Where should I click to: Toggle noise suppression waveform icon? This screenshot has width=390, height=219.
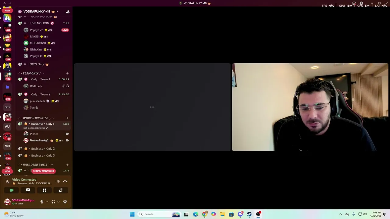(58, 181)
